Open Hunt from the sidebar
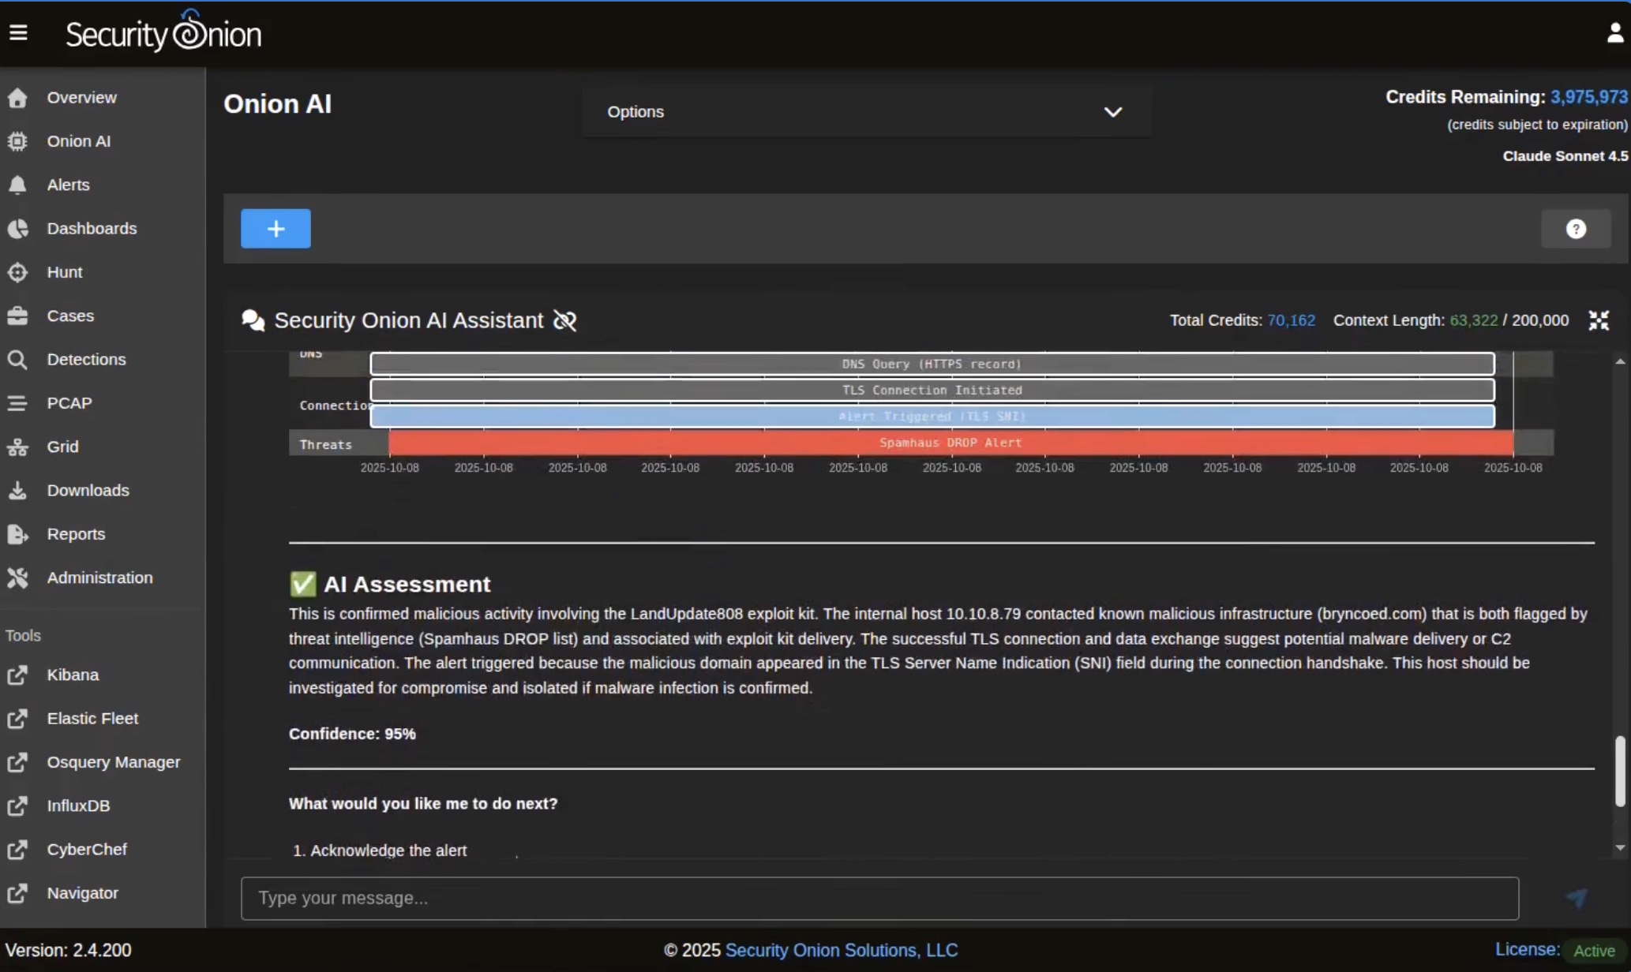The height and width of the screenshot is (972, 1631). pyautogui.click(x=64, y=272)
